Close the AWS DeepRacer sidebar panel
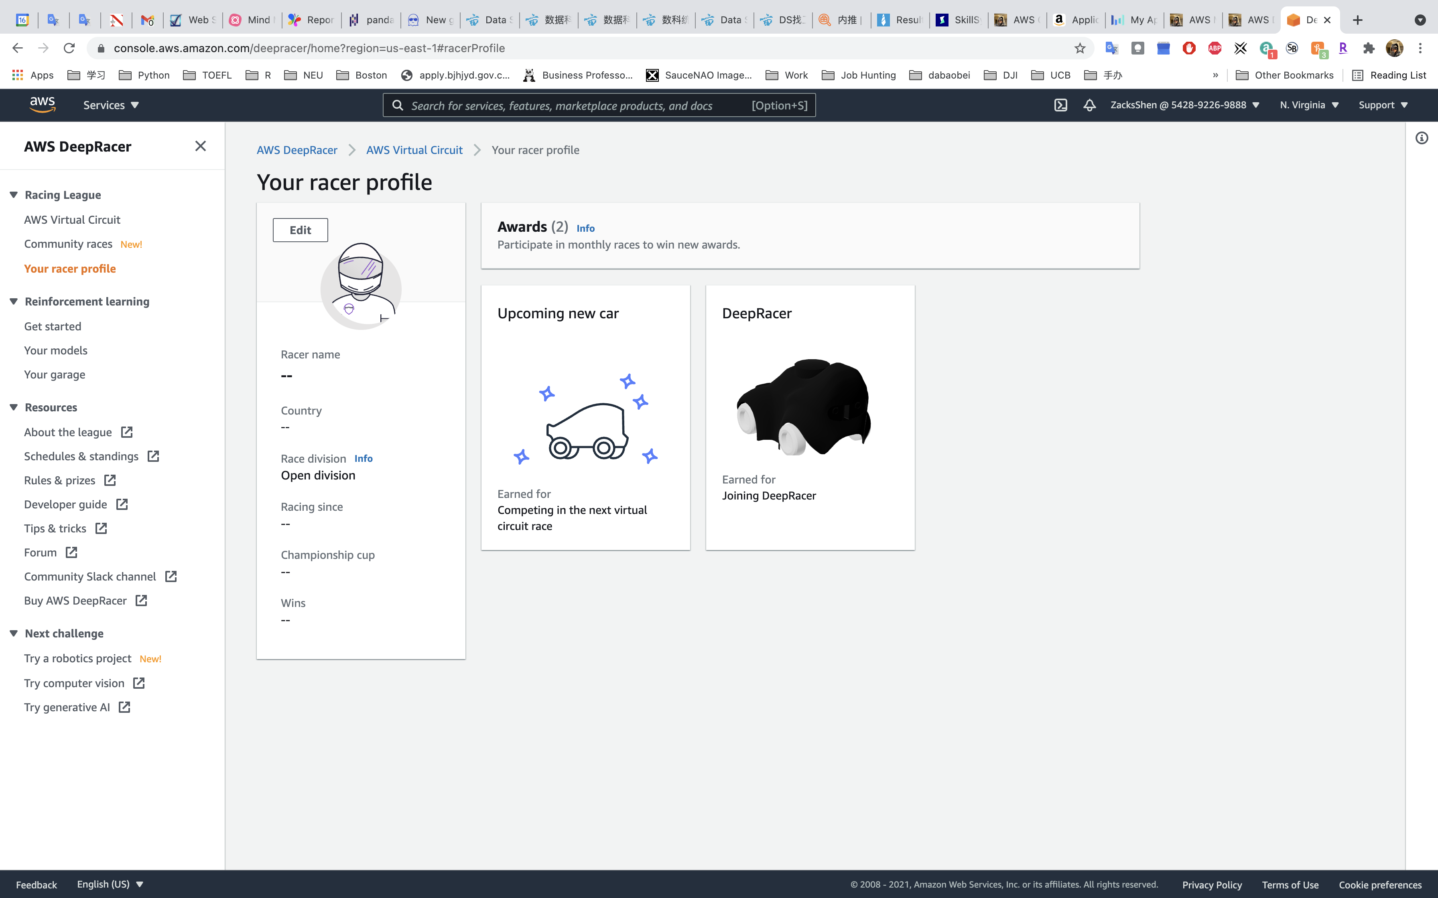This screenshot has height=898, width=1438. (x=200, y=146)
